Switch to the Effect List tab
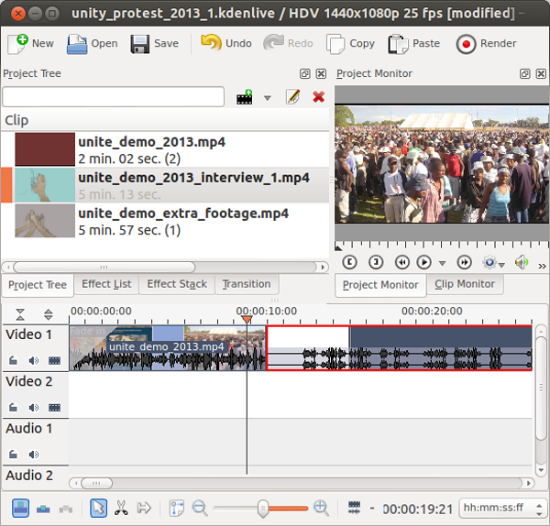 tap(106, 284)
